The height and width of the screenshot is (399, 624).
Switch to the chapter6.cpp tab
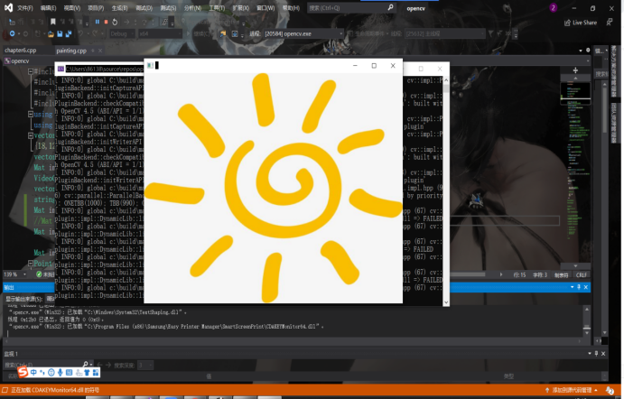pos(20,51)
